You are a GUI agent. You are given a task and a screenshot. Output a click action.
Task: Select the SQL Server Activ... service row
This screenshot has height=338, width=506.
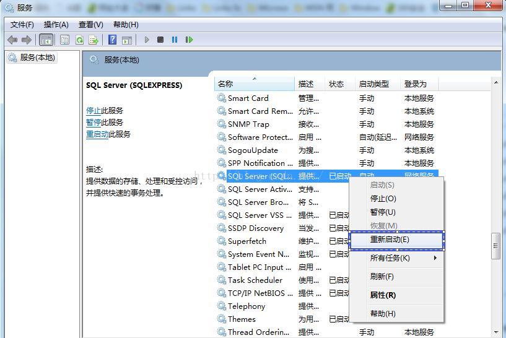[x=282, y=189]
